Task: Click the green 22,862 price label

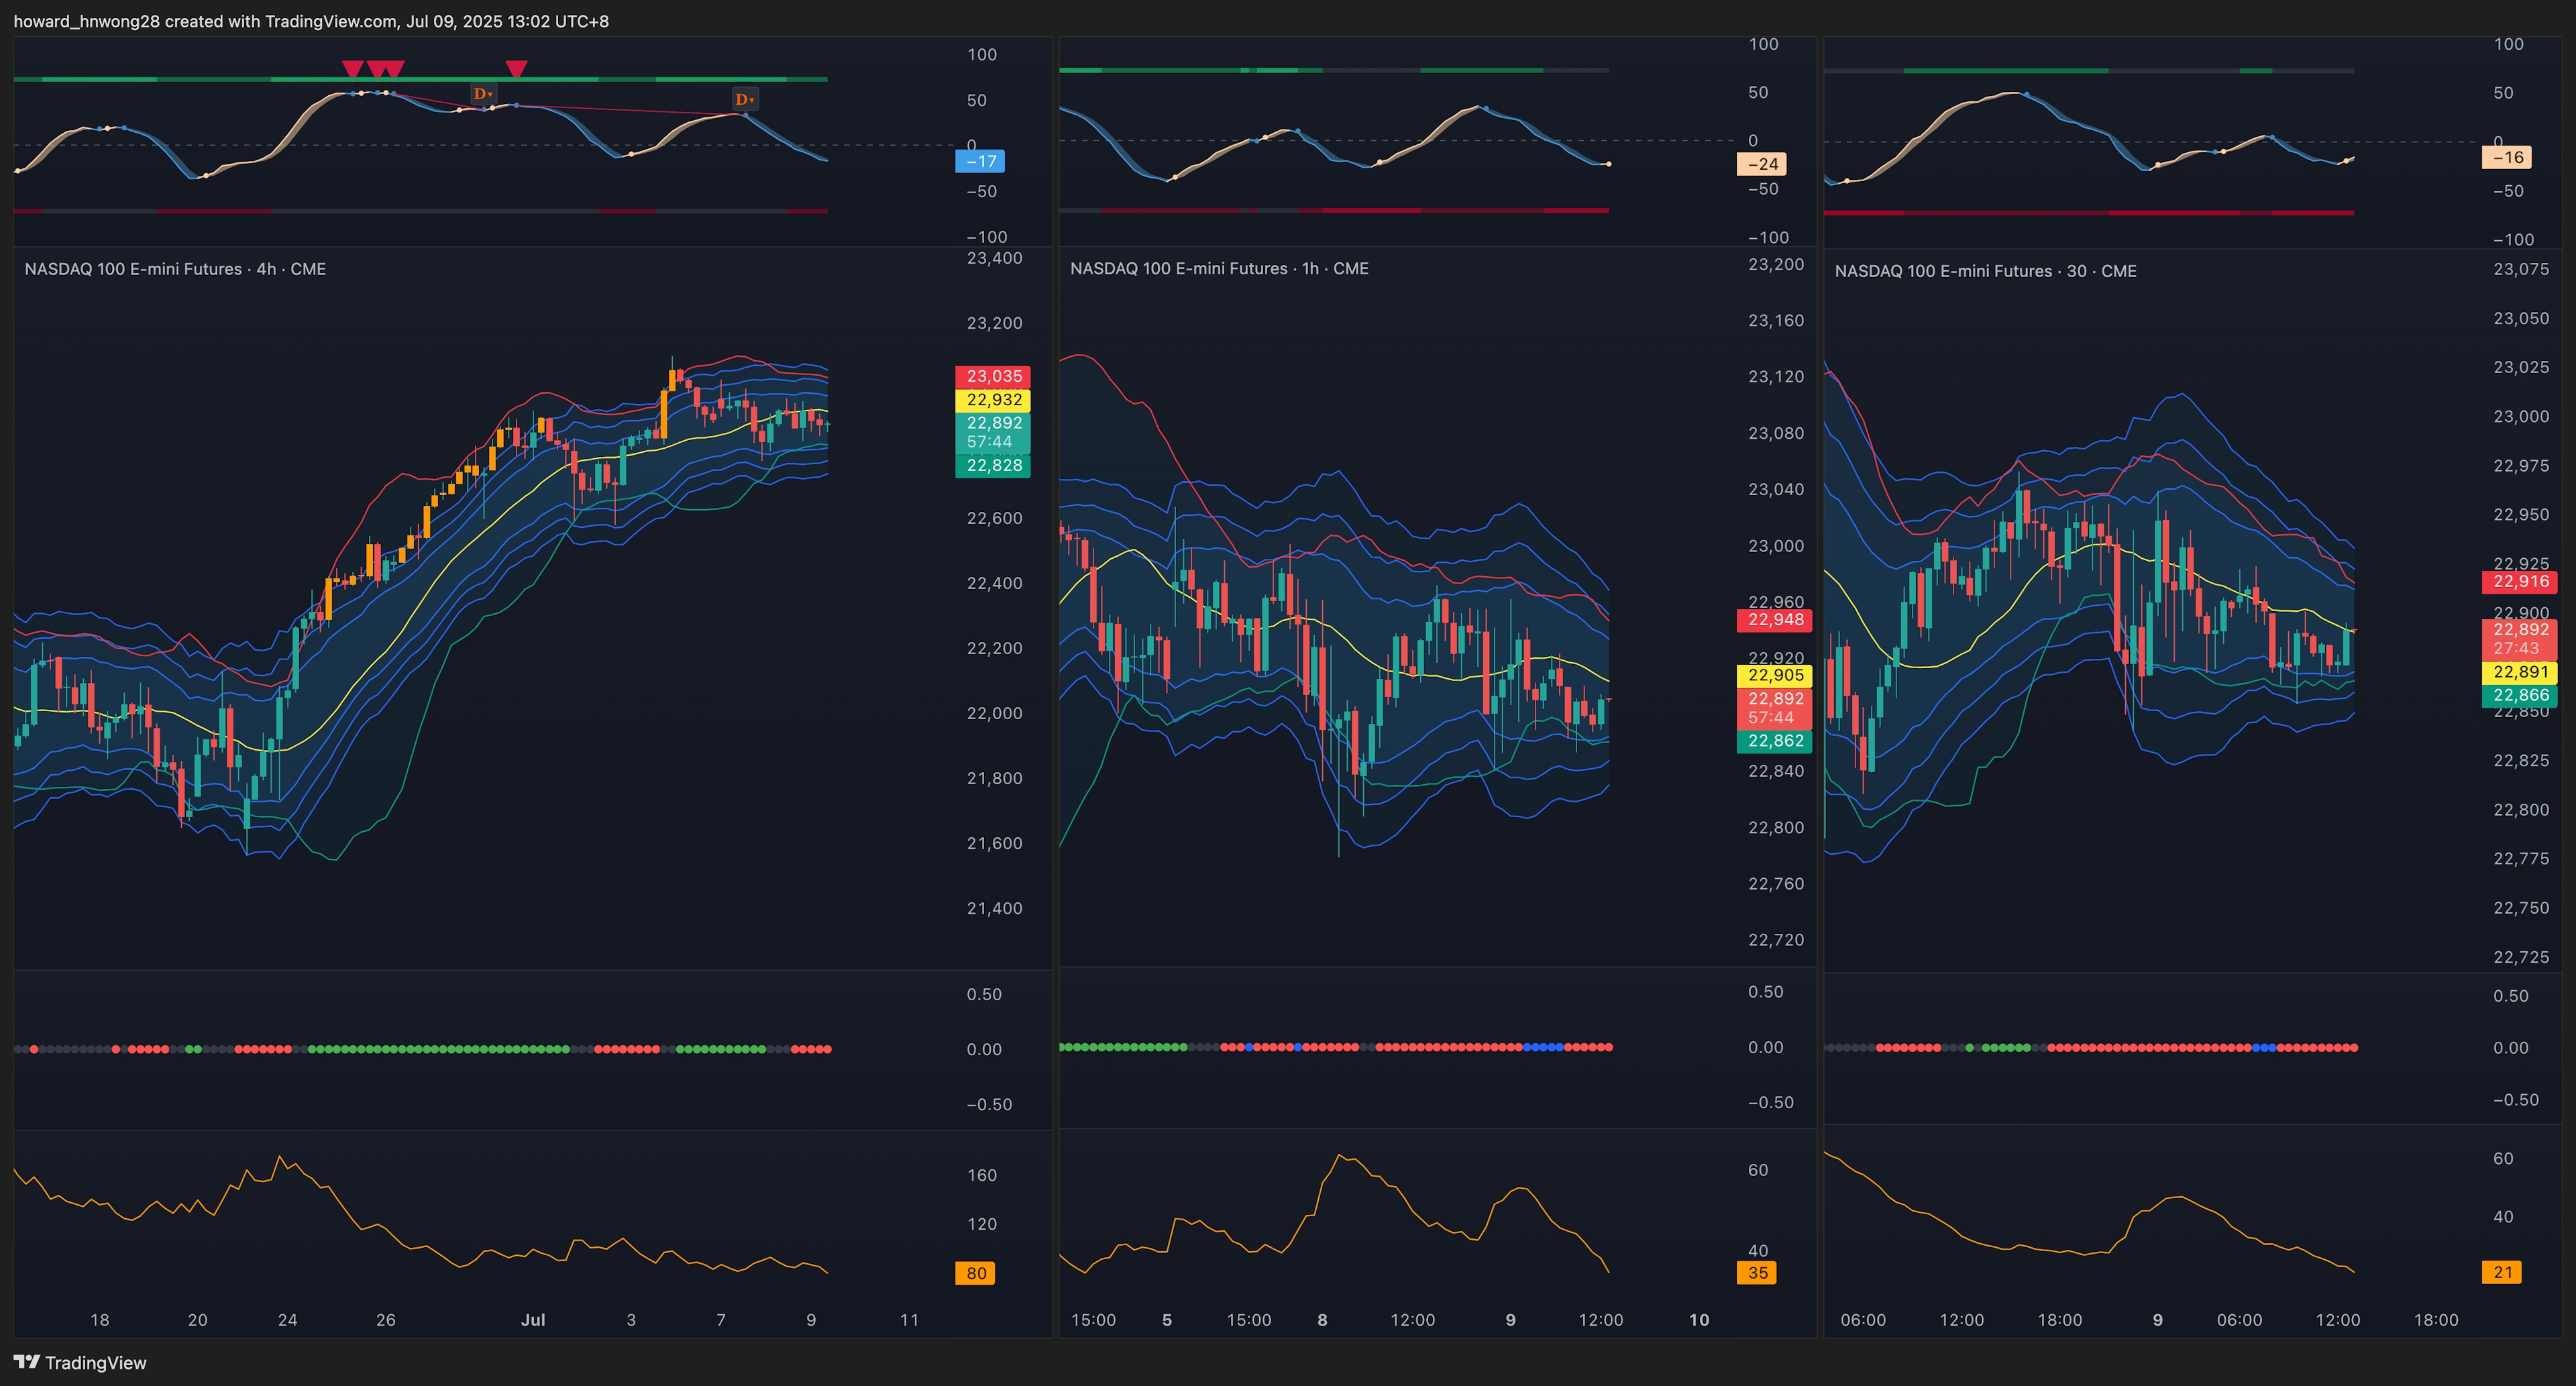Action: [x=1774, y=741]
